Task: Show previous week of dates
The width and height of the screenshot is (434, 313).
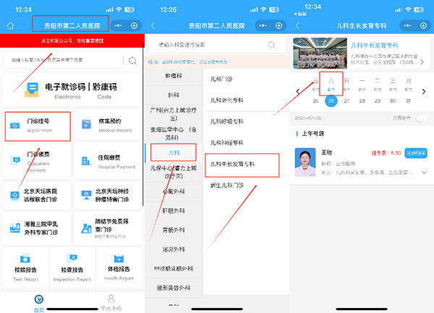Action: (x=298, y=91)
